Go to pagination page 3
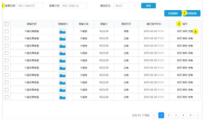This screenshot has width=210, height=121. point(176,115)
